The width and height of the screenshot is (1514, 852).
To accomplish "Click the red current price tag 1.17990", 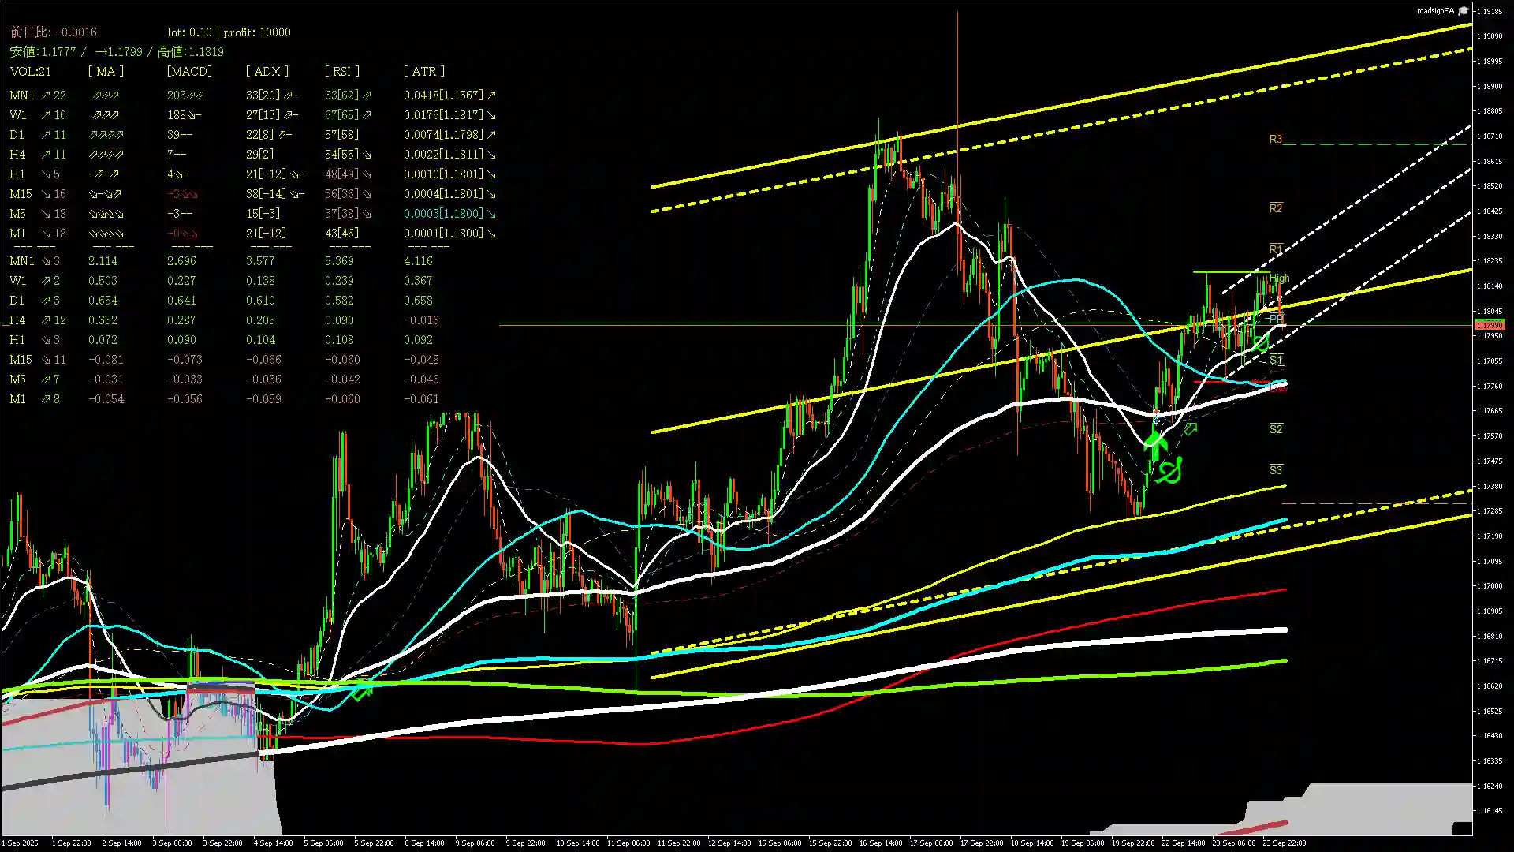I will 1489,325.
